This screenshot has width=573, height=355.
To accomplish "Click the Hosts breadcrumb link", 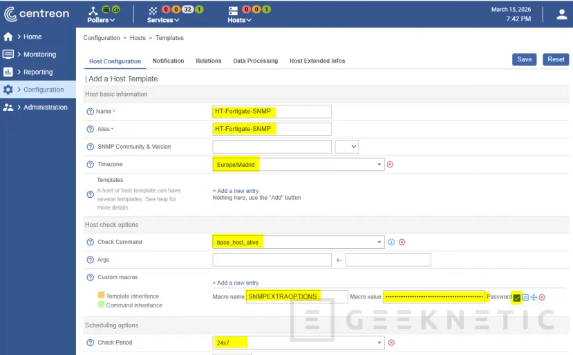I will (x=138, y=38).
